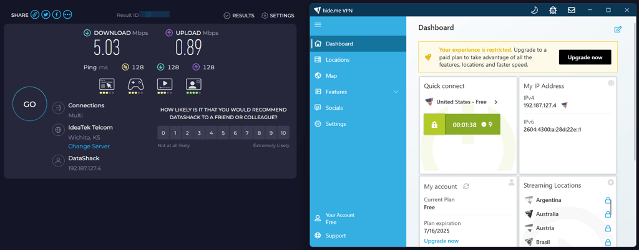Viewport: 639px width, 250px height.
Task: Click the DataShack user icon
Action: pyautogui.click(x=58, y=160)
